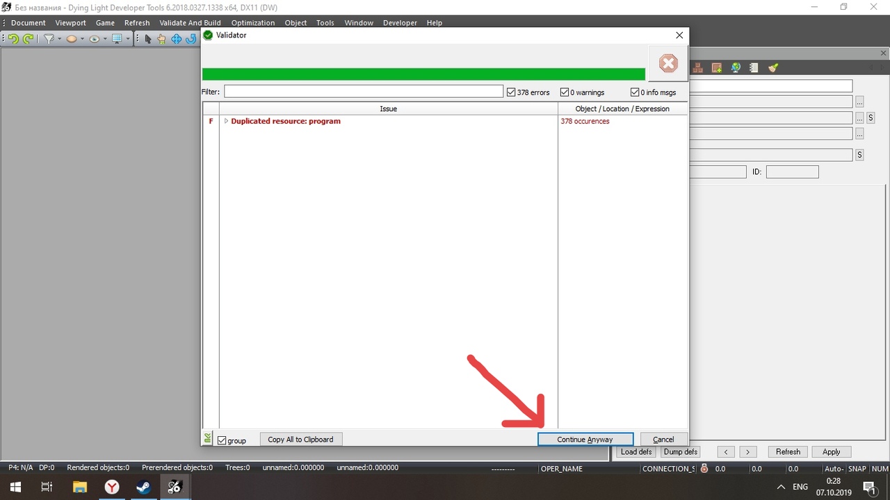
Task: Select the filter funnel tool
Action: click(x=49, y=39)
